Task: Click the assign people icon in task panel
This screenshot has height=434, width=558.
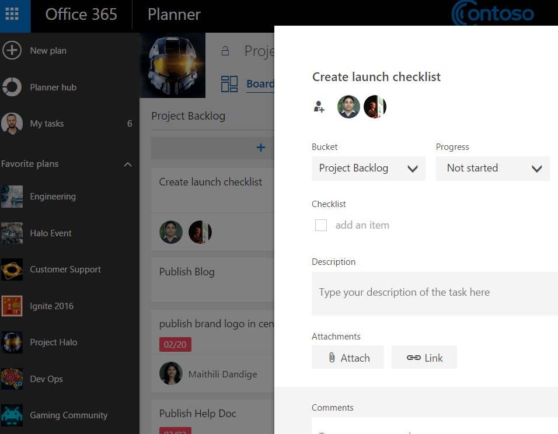Action: click(x=319, y=106)
